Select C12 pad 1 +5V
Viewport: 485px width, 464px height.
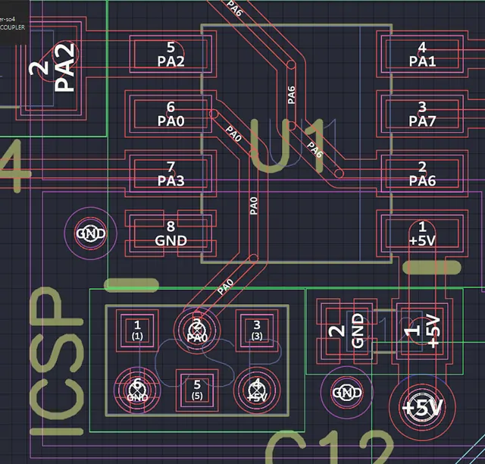422,331
